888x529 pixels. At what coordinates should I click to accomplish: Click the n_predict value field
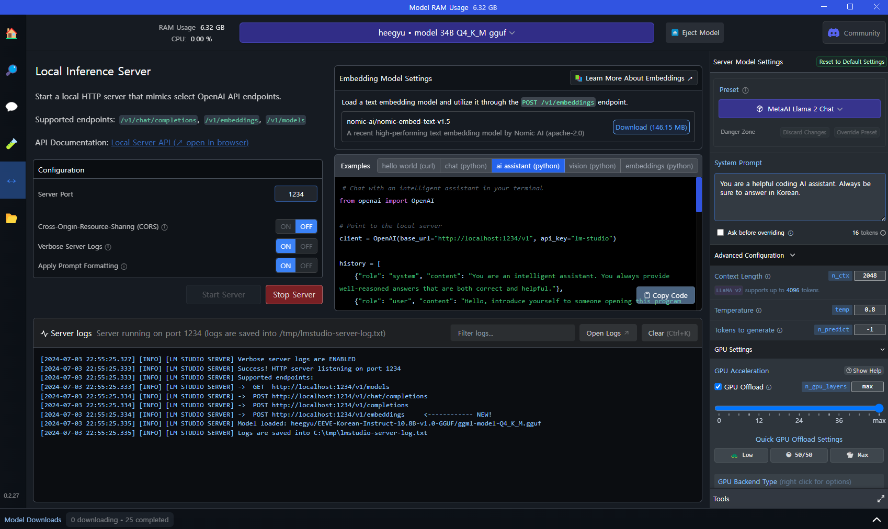pos(870,329)
